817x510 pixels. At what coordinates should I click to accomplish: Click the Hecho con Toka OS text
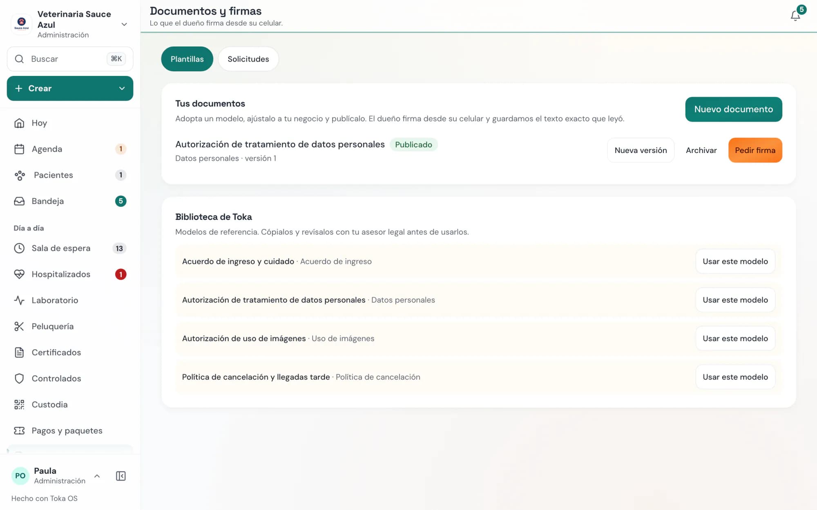44,498
